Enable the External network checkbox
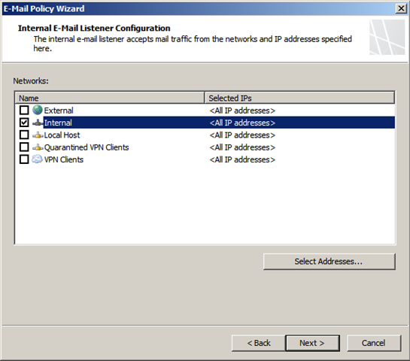This screenshot has height=361, width=410. pyautogui.click(x=24, y=110)
